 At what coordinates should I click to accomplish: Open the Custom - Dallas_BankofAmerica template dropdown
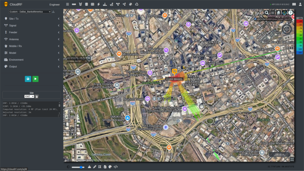click(x=30, y=11)
